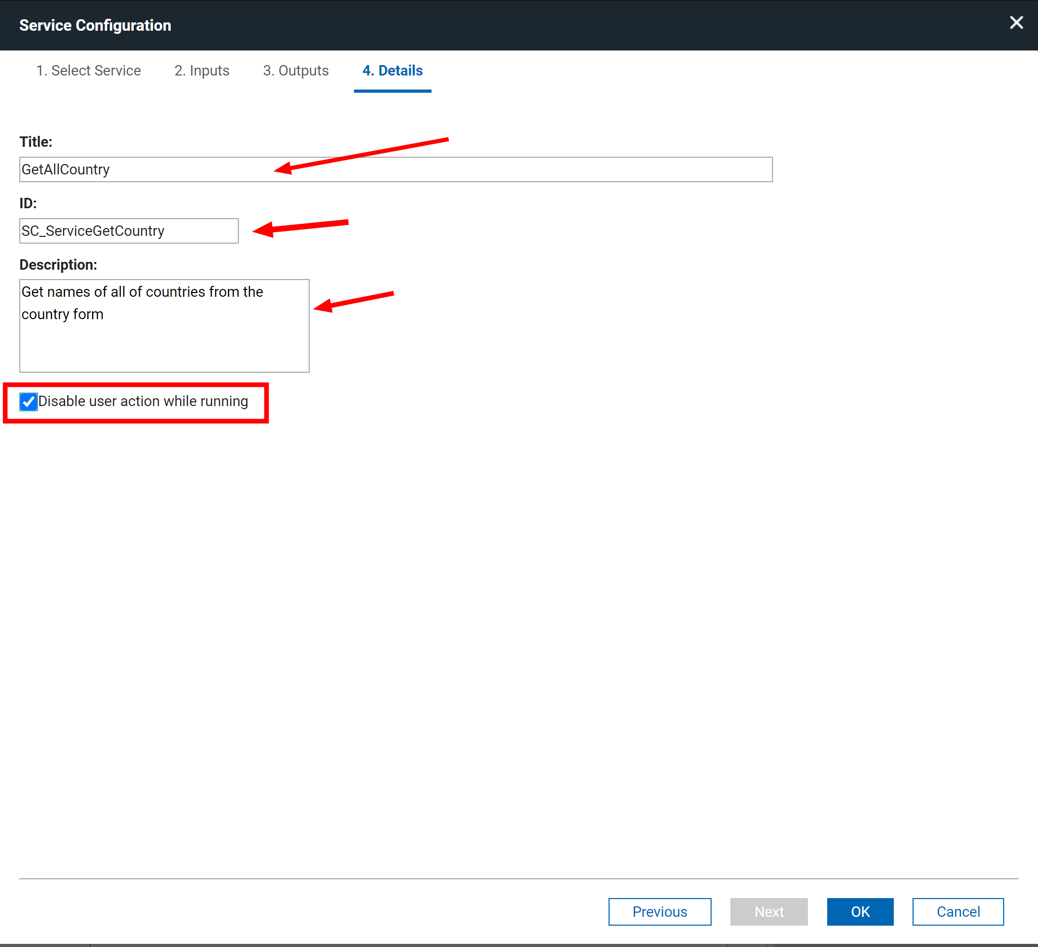
Task: Click the divider line above the footer buttons
Action: click(518, 879)
